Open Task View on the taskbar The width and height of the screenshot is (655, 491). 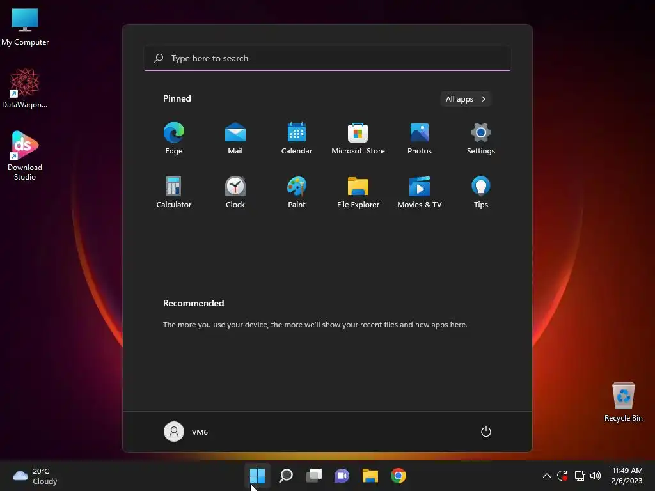314,476
